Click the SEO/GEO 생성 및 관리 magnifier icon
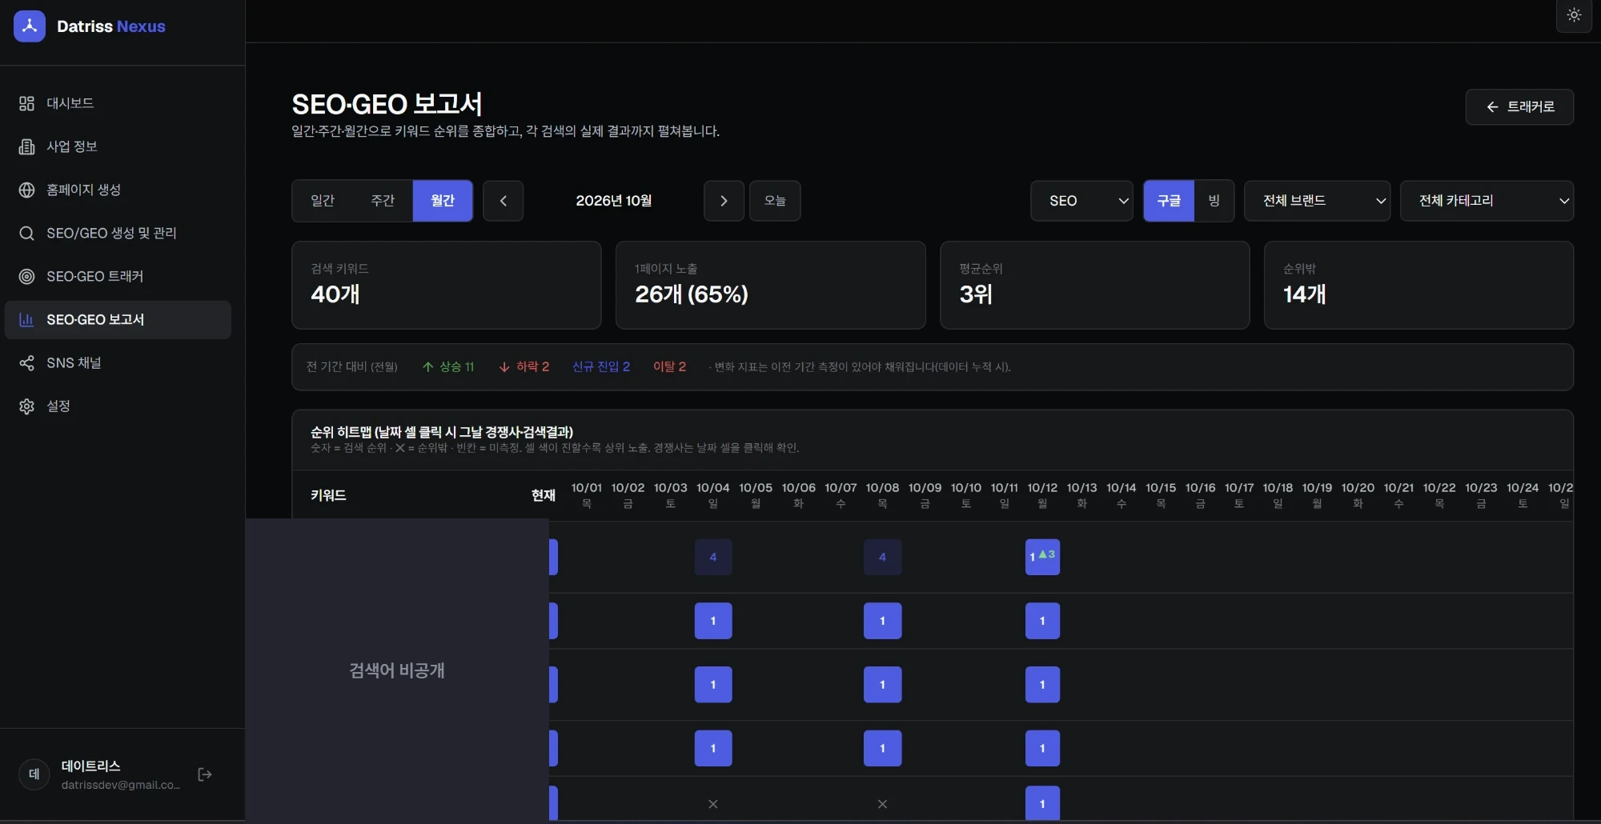Image resolution: width=1601 pixels, height=824 pixels. point(26,233)
